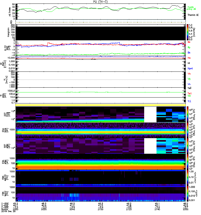Click the 2200 time tick label
This screenshot has height=215, width=201.
pos(185,209)
